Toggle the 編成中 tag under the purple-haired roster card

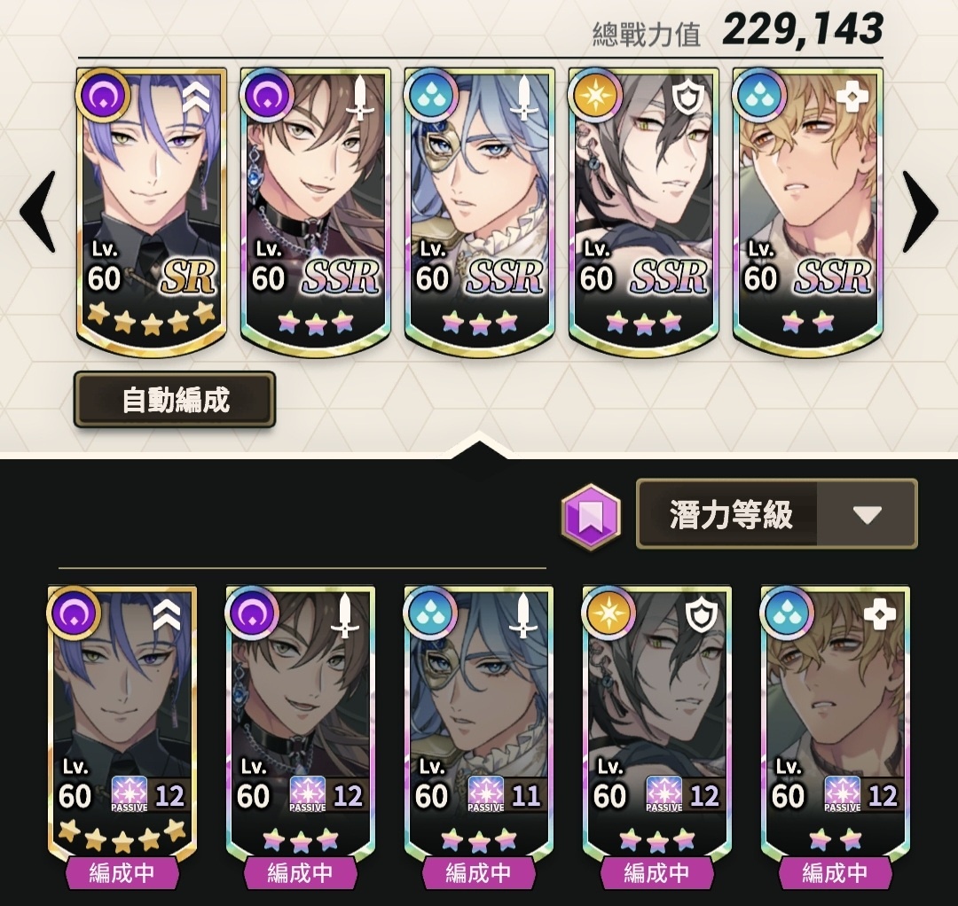pyautogui.click(x=122, y=872)
